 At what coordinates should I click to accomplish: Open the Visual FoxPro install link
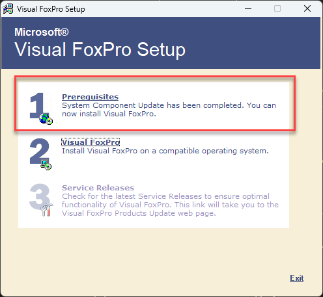coord(91,142)
